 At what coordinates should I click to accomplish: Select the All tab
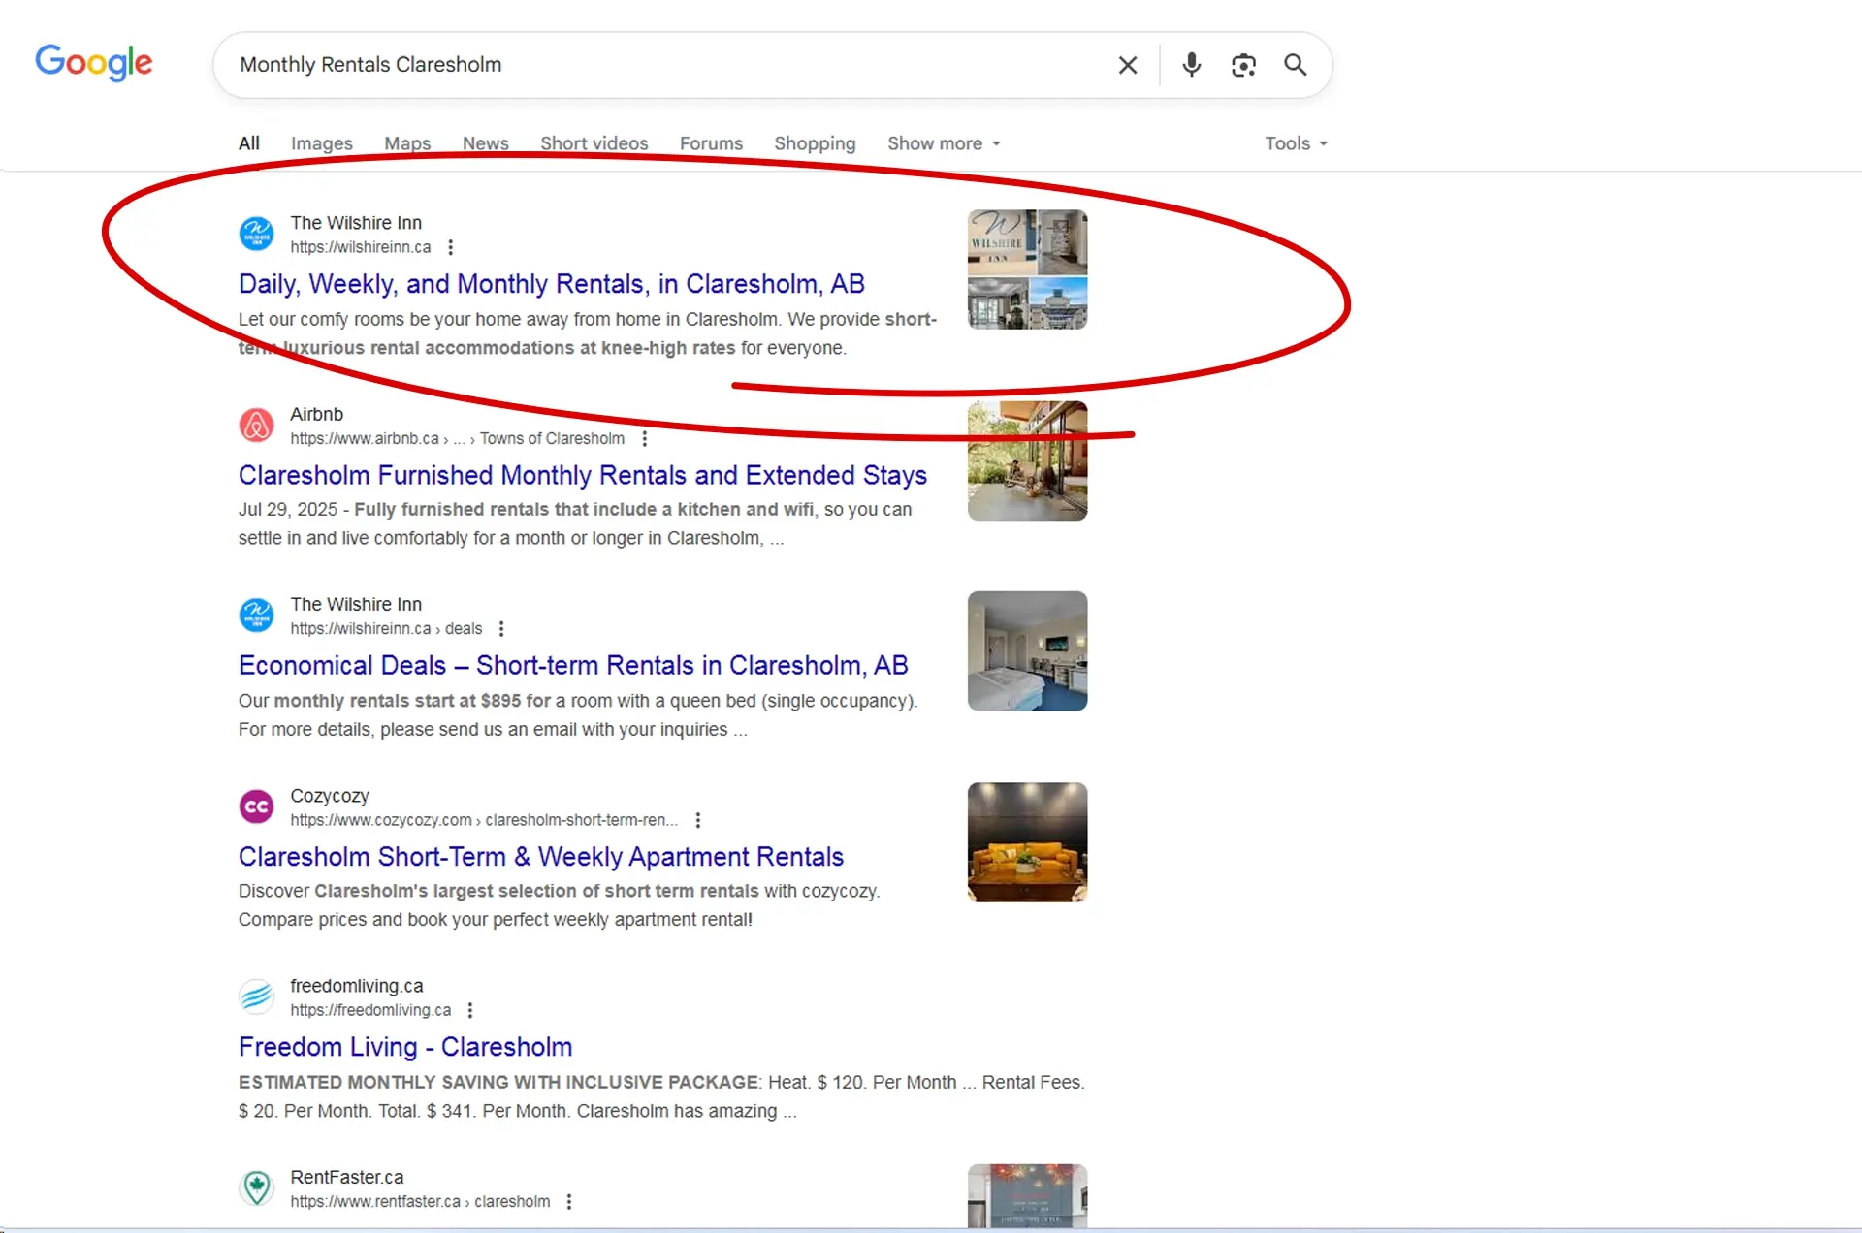249,143
